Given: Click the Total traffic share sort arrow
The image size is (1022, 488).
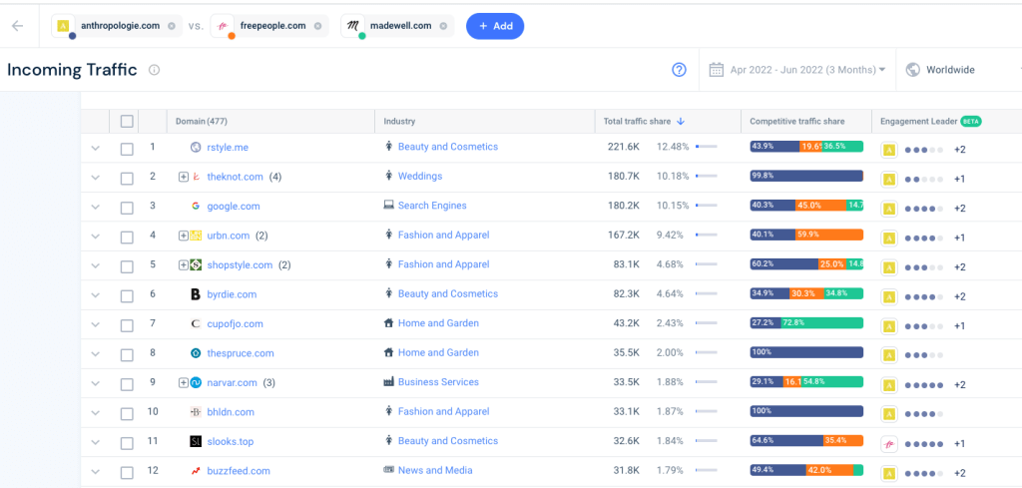Looking at the screenshot, I should 681,122.
